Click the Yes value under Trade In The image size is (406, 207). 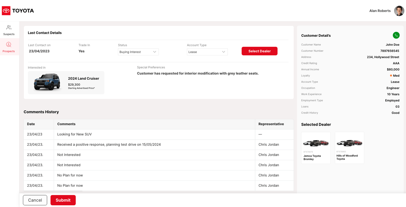[82, 51]
